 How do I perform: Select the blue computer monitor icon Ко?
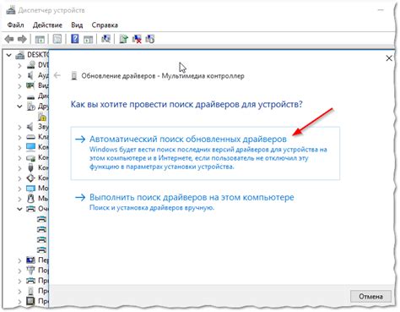pos(30,147)
